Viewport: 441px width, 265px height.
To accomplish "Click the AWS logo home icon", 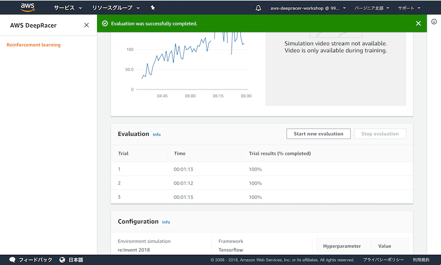I will pyautogui.click(x=28, y=8).
